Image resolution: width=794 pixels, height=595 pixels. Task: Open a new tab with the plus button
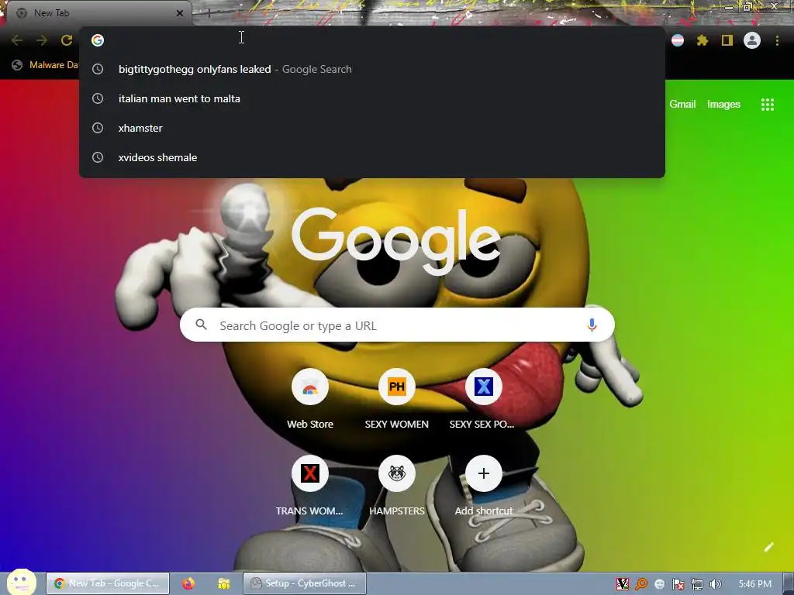209,13
